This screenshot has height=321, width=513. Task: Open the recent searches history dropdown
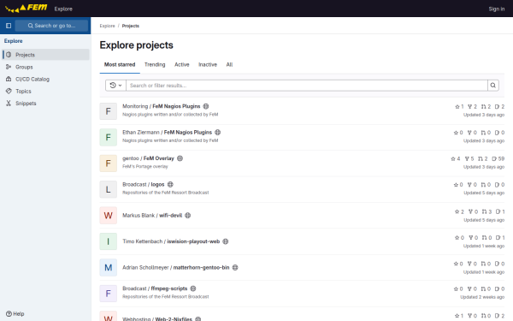click(115, 86)
